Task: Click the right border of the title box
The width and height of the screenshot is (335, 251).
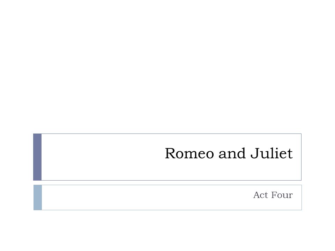Action: coord(301,157)
